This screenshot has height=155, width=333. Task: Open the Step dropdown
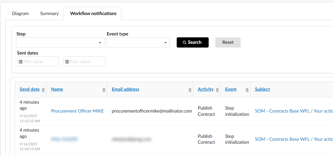60,42
